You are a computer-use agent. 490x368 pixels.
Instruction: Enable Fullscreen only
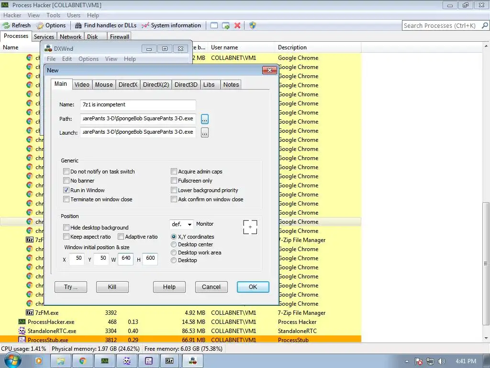tap(174, 180)
